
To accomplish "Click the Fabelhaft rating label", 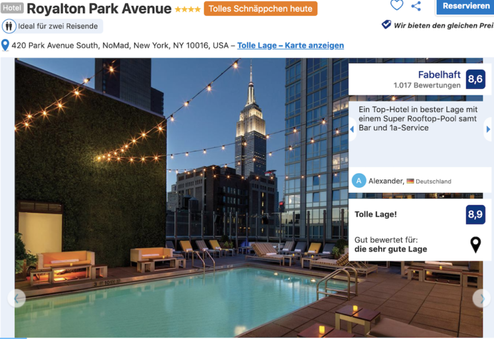I will [439, 74].
